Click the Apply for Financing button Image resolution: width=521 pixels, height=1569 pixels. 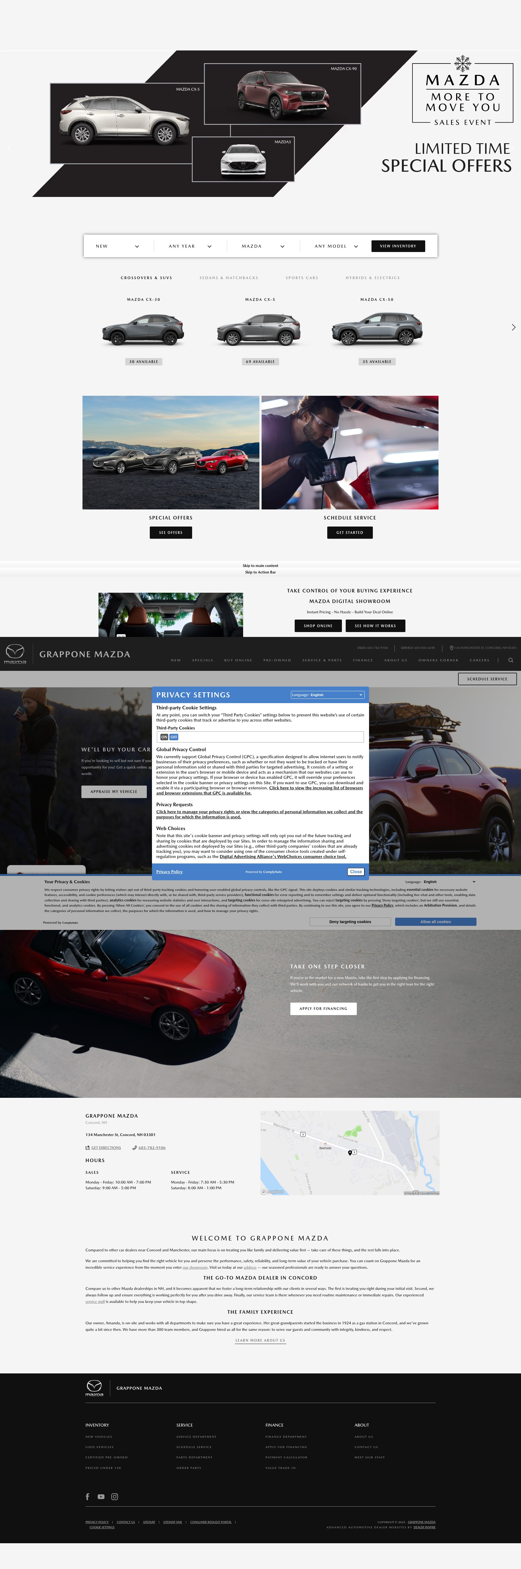click(x=323, y=1009)
